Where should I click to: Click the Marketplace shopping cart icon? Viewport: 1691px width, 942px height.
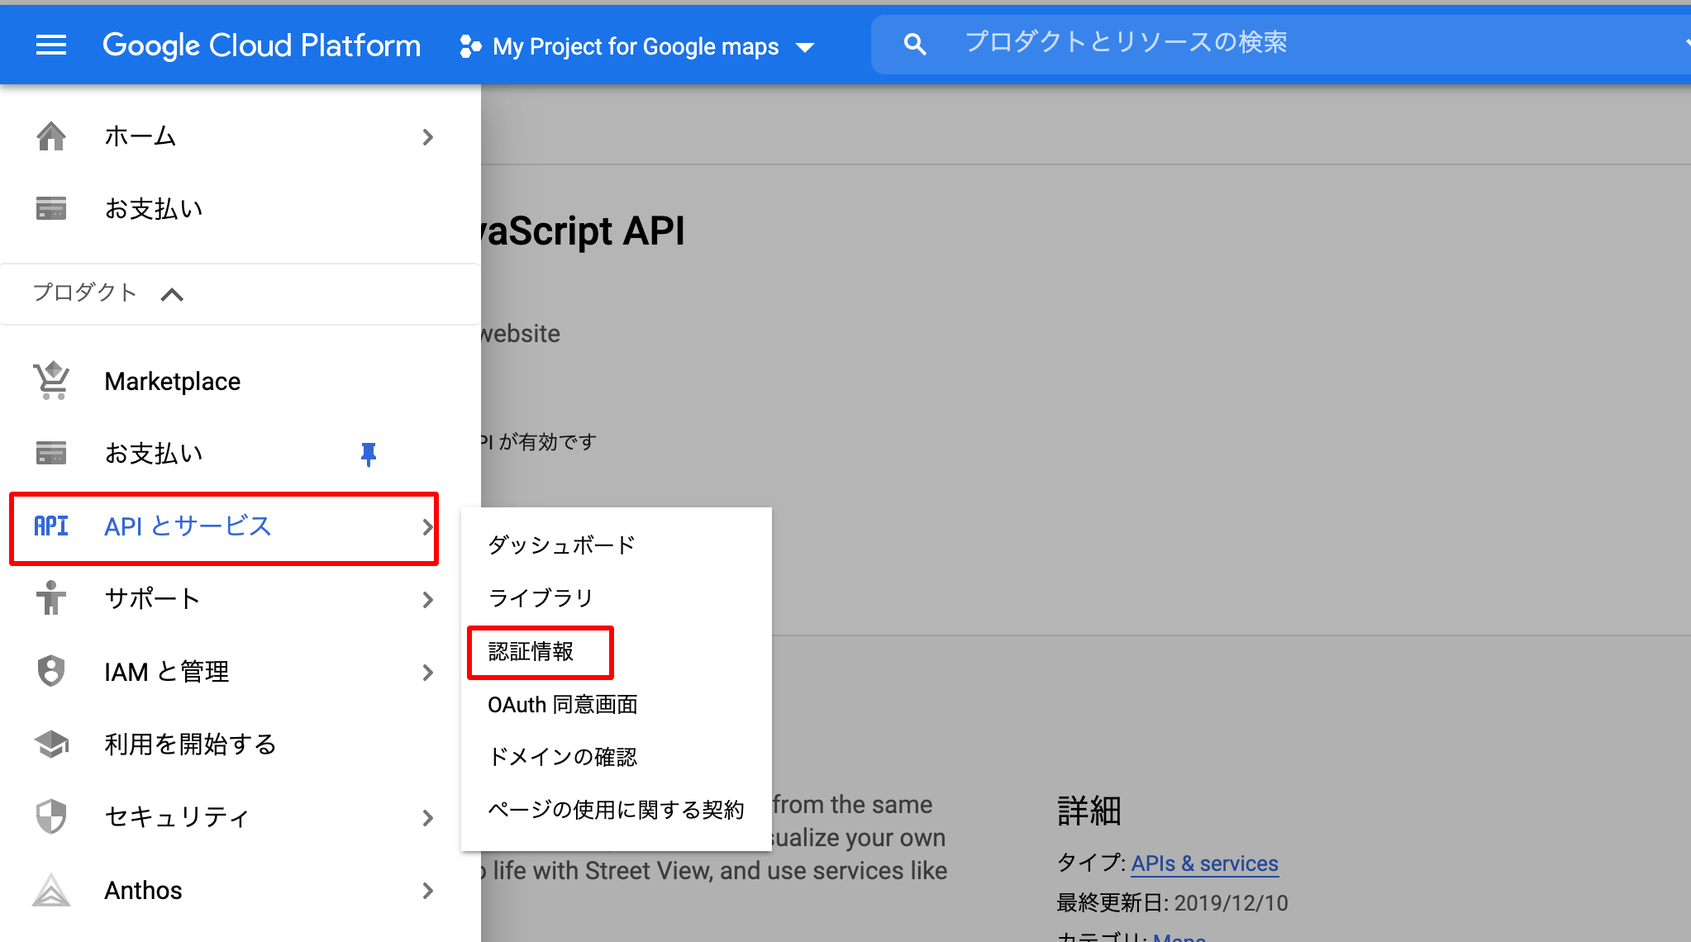tap(51, 381)
